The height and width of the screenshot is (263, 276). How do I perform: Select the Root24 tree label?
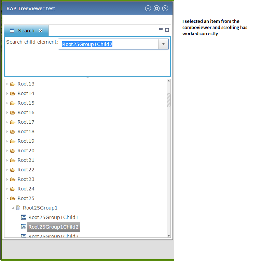(x=26, y=189)
